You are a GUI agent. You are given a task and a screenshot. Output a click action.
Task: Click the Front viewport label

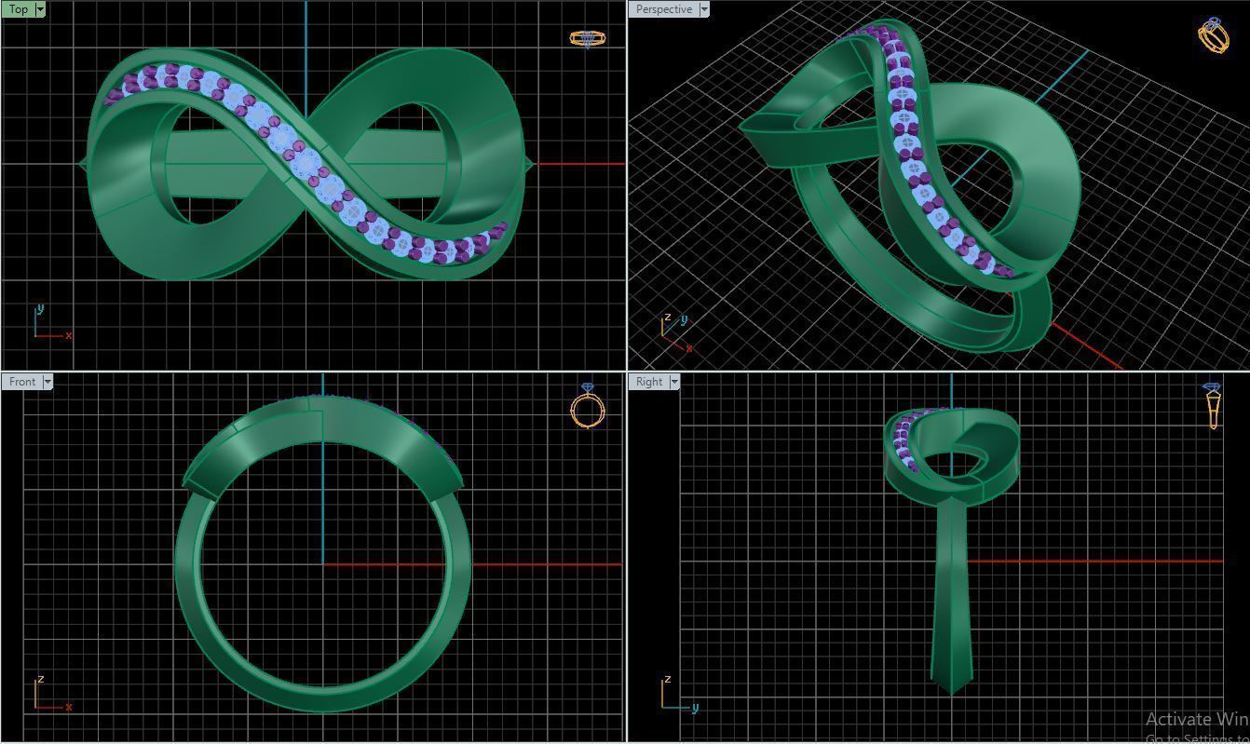click(22, 382)
